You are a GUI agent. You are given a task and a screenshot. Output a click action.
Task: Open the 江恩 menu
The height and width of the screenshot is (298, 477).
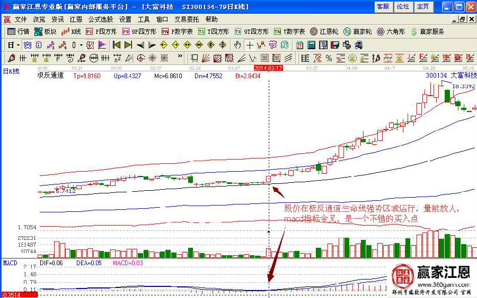[x=76, y=19]
